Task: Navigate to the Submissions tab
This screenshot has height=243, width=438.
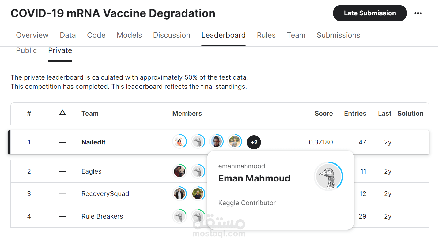Action: [x=338, y=35]
